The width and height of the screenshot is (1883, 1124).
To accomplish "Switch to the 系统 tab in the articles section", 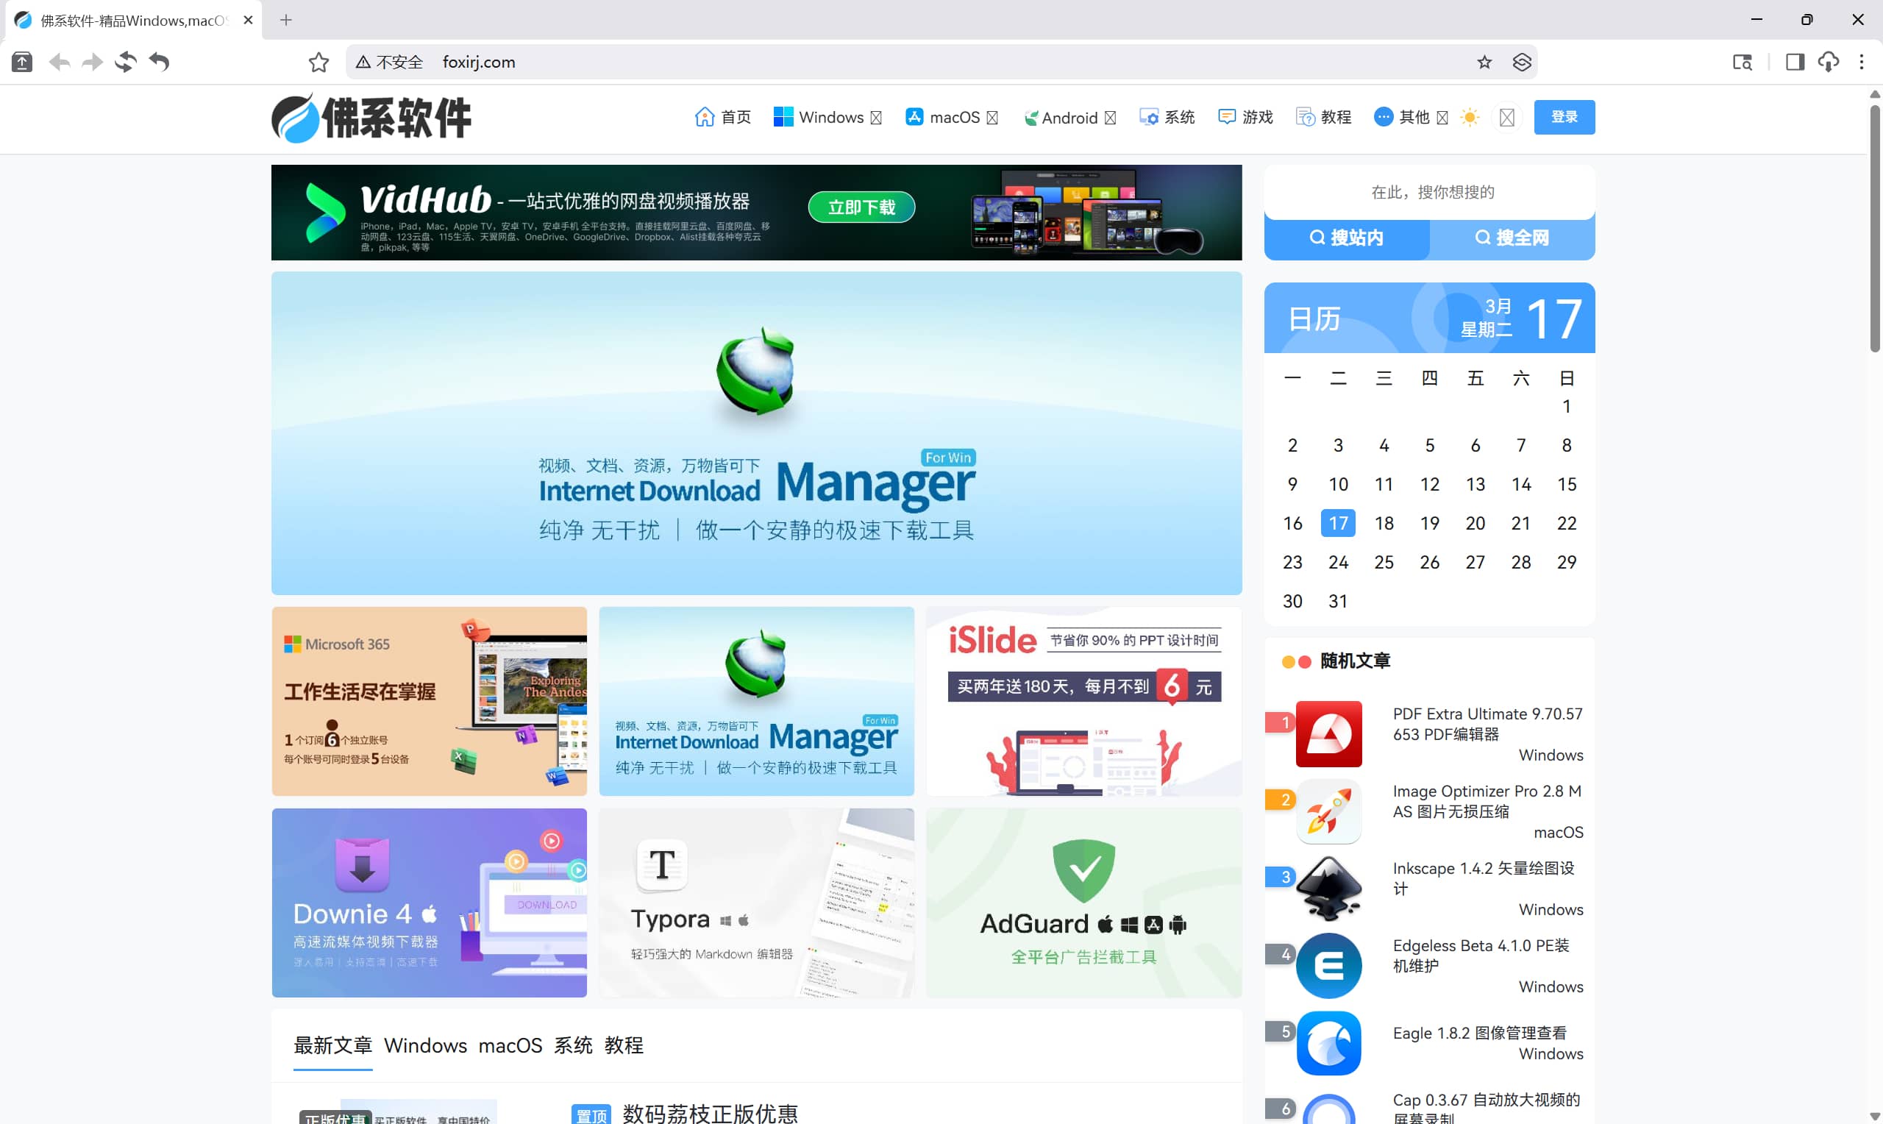I will [573, 1045].
